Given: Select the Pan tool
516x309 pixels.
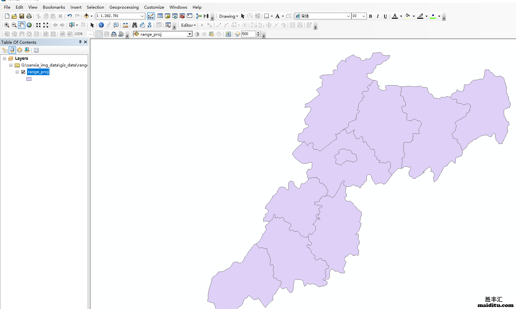Looking at the screenshot, I should [x=21, y=25].
